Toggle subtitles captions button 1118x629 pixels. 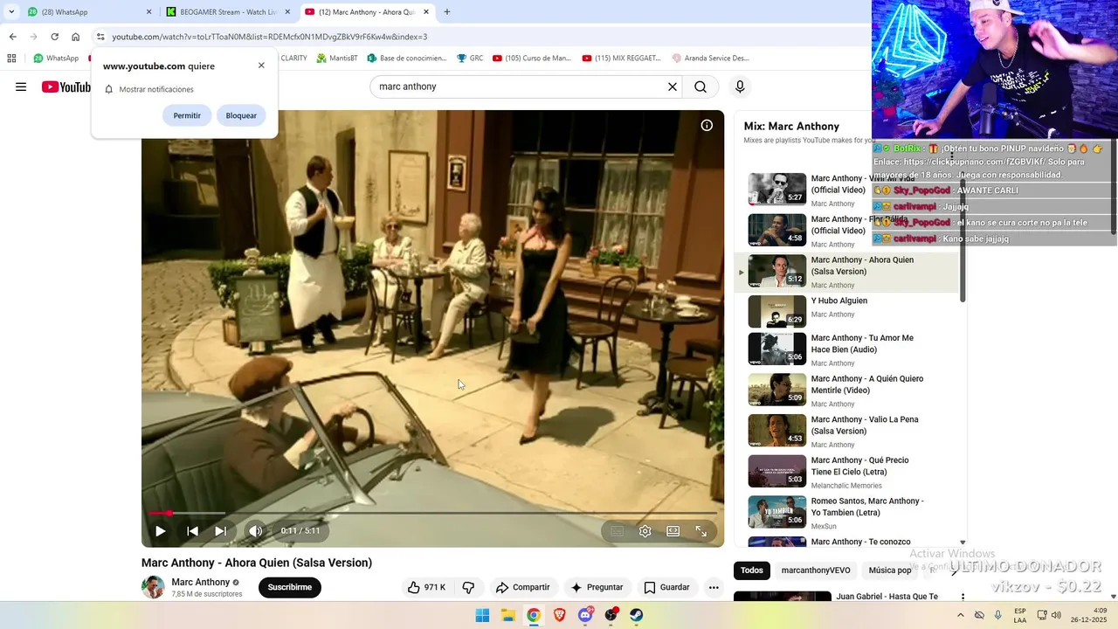pos(617,531)
